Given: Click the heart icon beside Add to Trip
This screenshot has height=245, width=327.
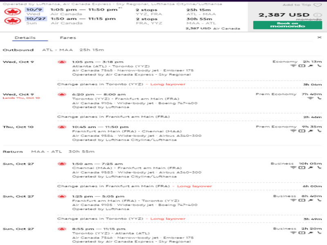Looking at the screenshot, I should point(318,5).
